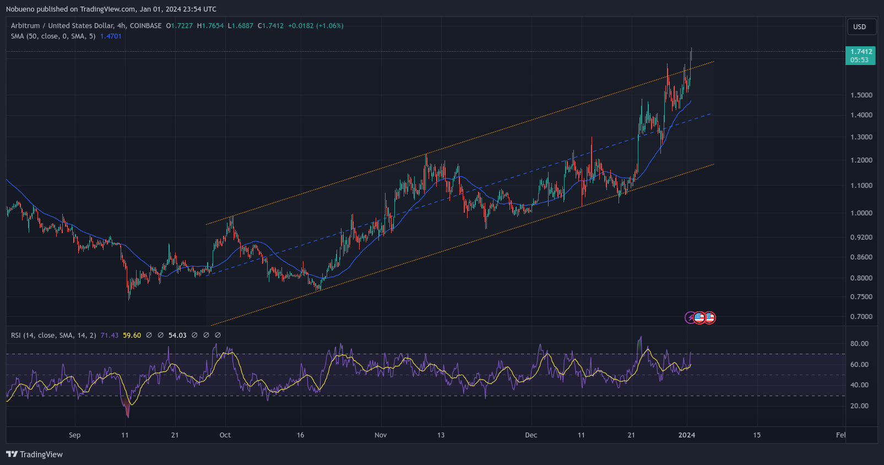This screenshot has height=465, width=884.
Task: Click the 13 date label on the time axis
Action: pyautogui.click(x=441, y=435)
